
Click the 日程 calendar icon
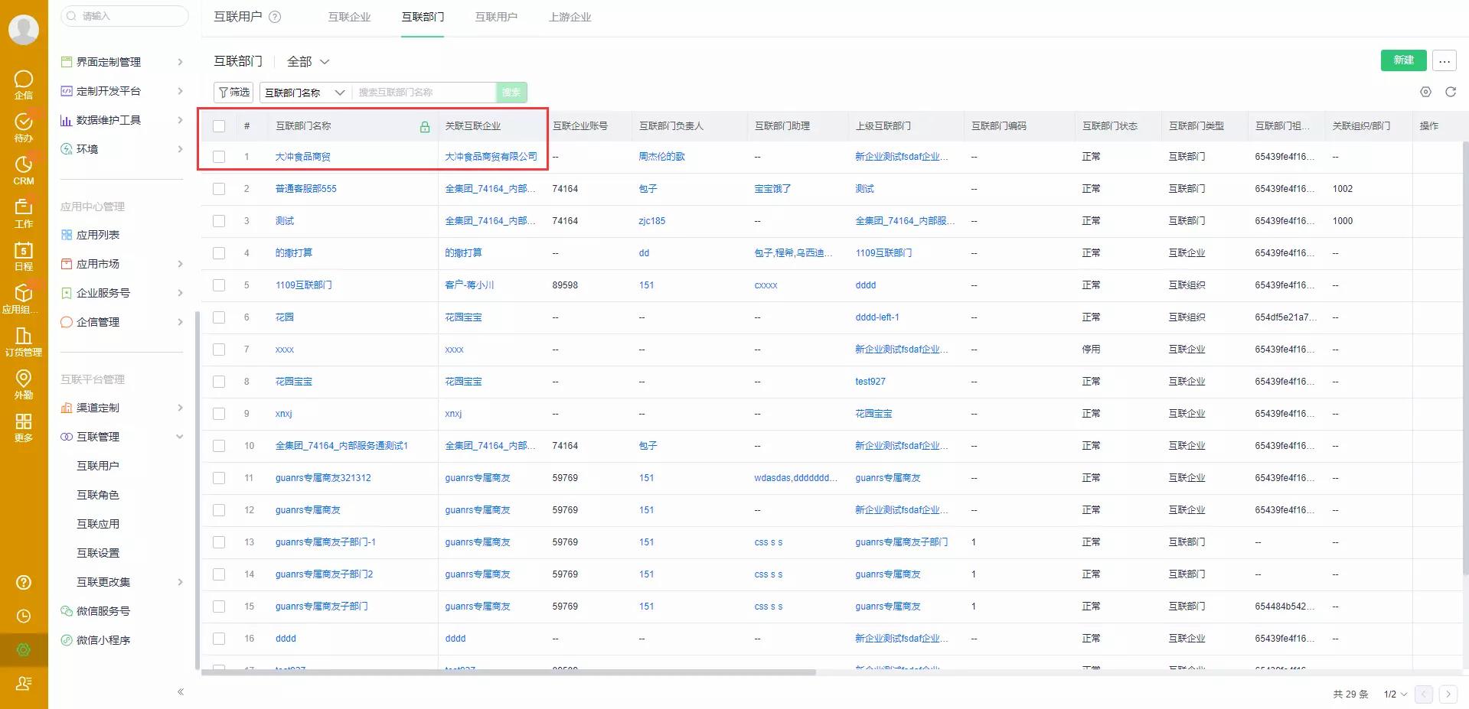tap(24, 254)
